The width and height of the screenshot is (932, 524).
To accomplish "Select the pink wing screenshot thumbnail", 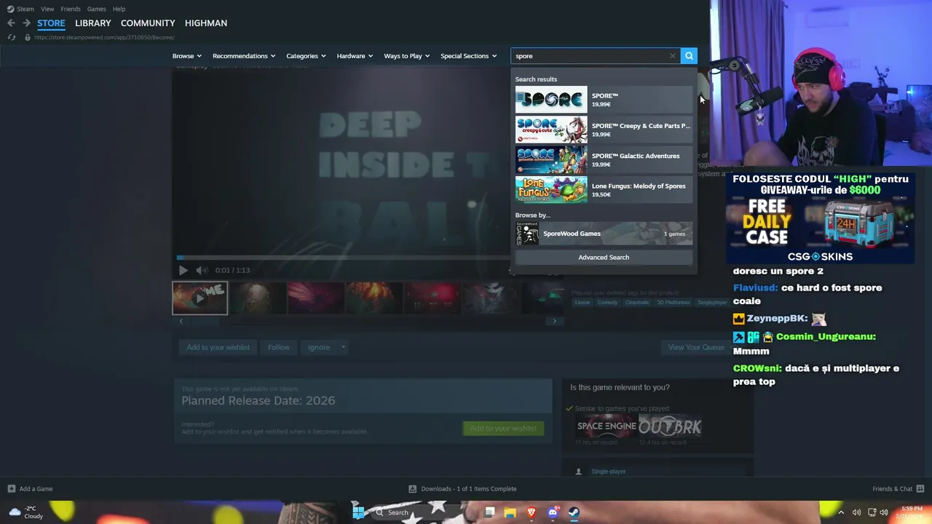I will pyautogui.click(x=316, y=298).
